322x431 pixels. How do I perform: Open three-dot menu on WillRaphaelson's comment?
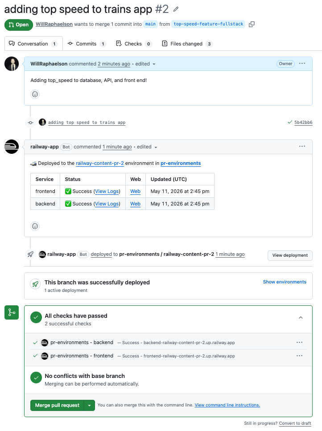click(x=302, y=63)
